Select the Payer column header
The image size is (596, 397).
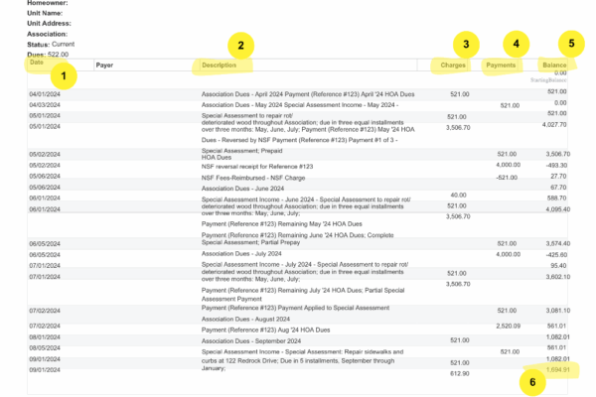(104, 65)
